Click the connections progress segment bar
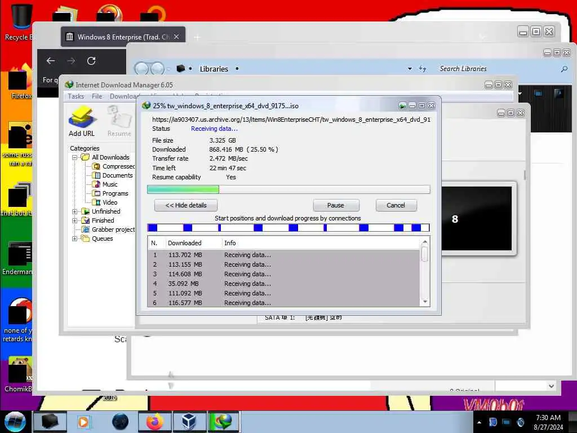 coord(288,228)
